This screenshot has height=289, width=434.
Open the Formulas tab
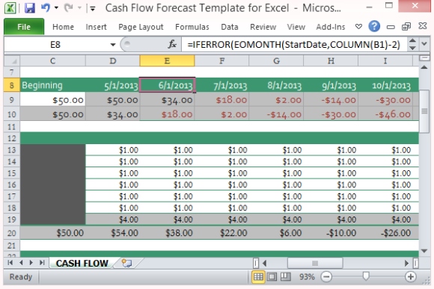pos(192,27)
